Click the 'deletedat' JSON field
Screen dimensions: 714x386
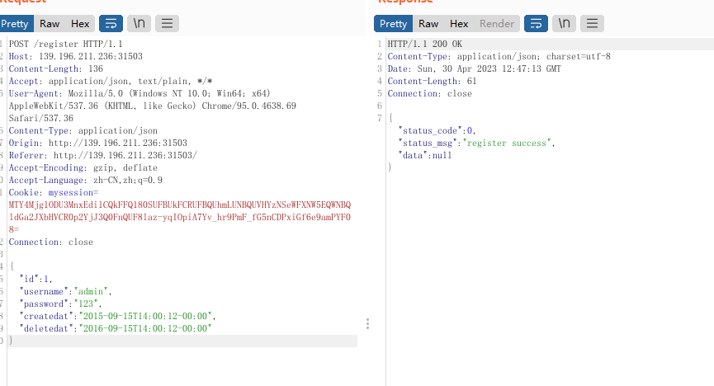click(x=116, y=328)
